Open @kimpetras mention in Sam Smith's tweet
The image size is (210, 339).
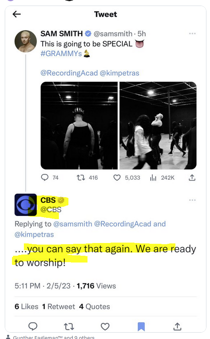(119, 73)
